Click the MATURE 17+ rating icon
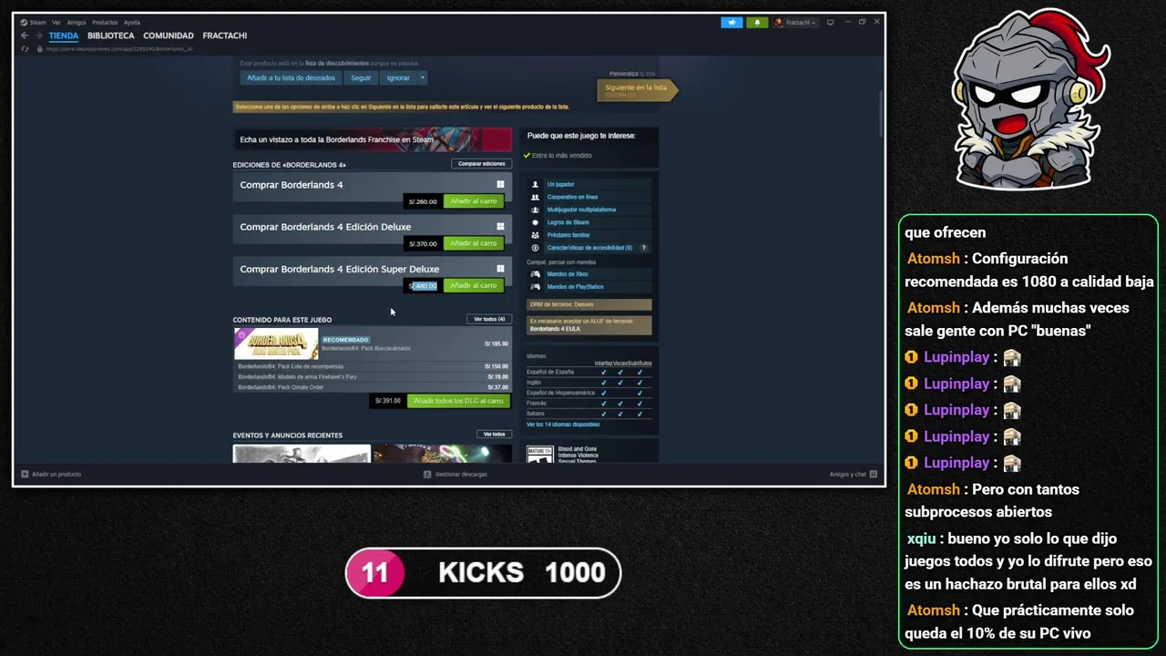The height and width of the screenshot is (656, 1166). 539,454
